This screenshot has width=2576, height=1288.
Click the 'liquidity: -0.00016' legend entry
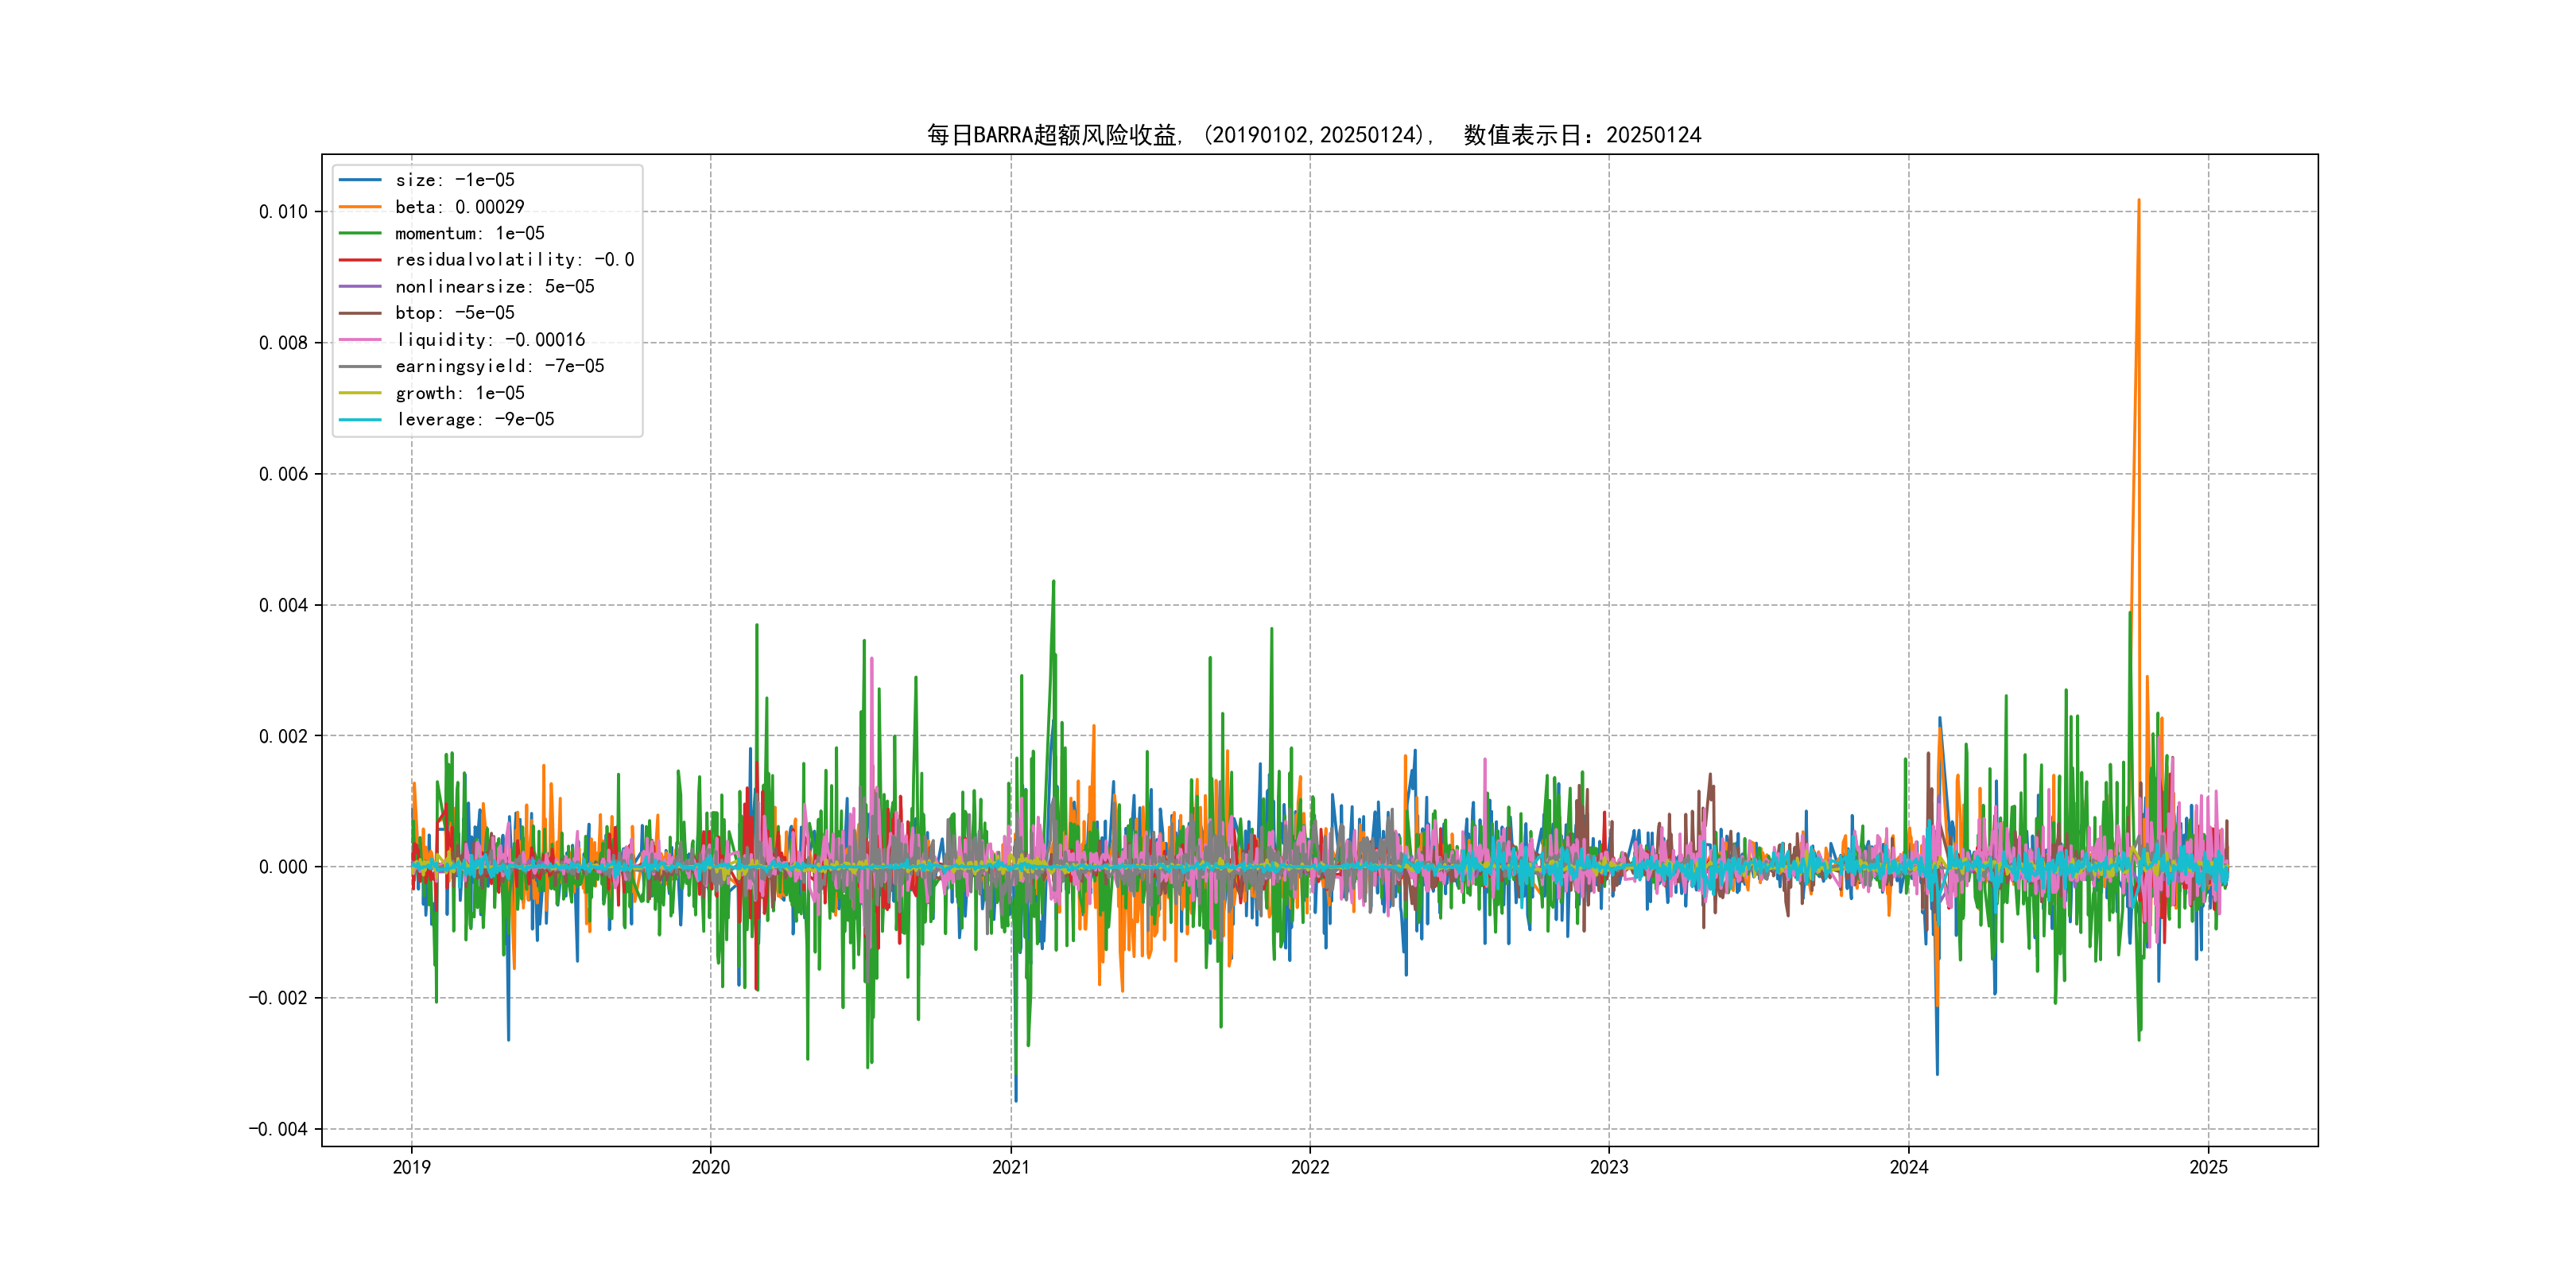(x=490, y=340)
